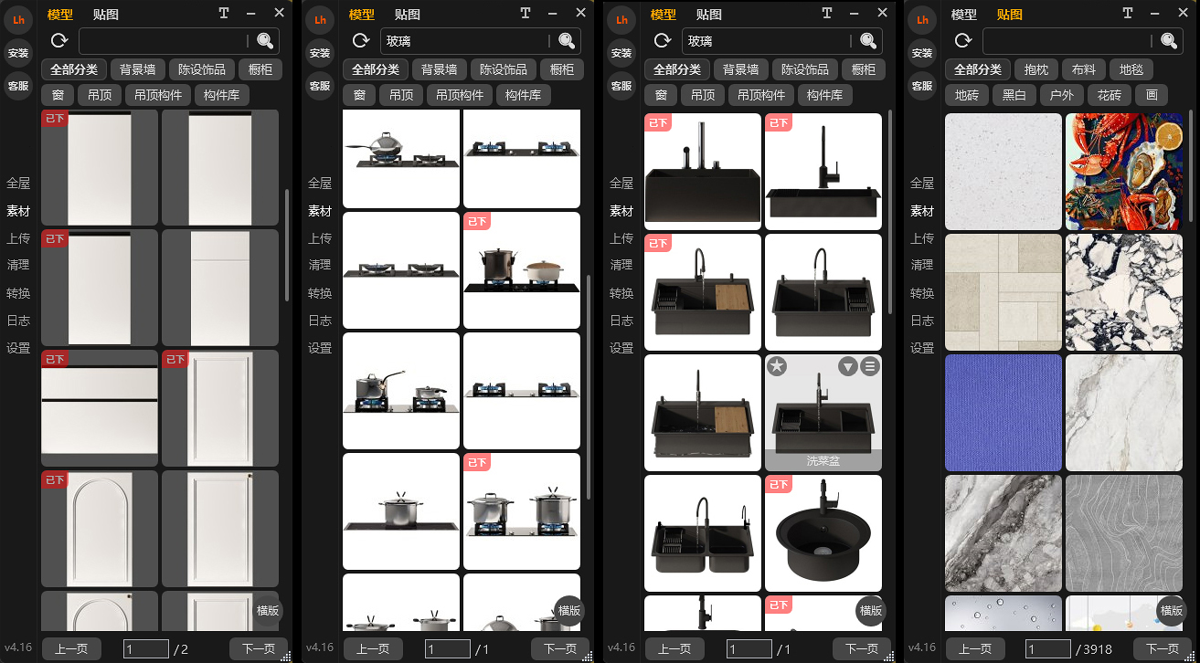Select the blue fabric texture swatch
This screenshot has width=1200, height=663.
[1004, 413]
